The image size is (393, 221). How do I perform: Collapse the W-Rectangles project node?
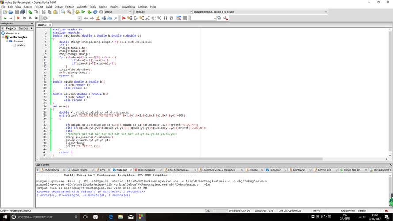3,37
